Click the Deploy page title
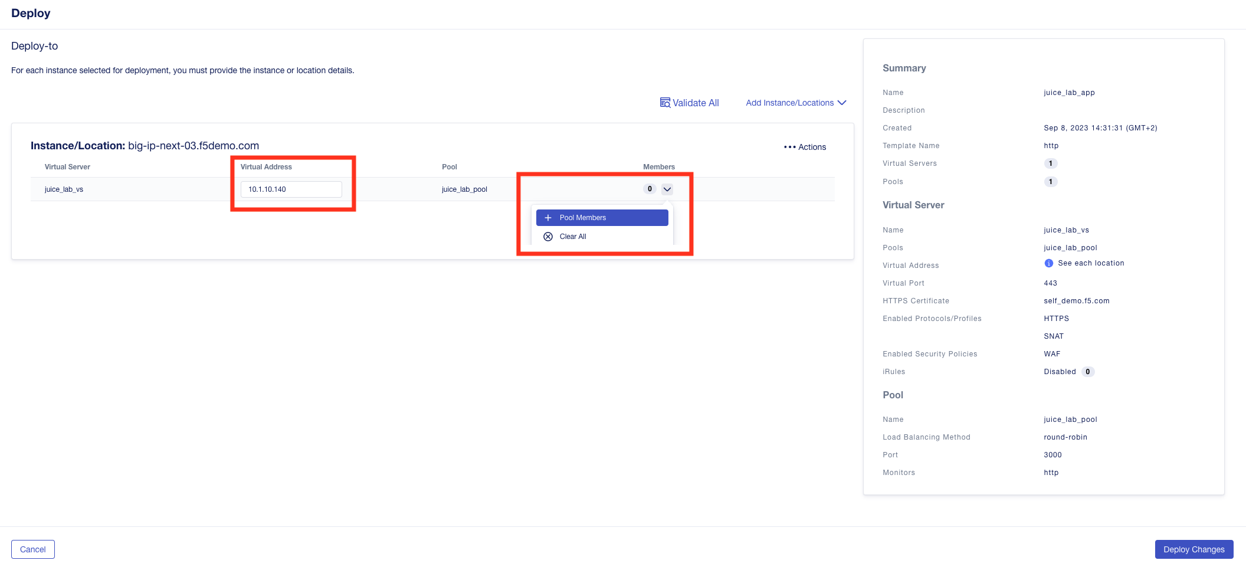 31,14
